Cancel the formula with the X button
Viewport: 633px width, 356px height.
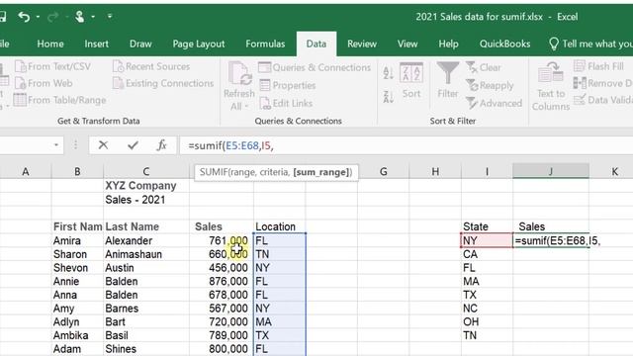pos(103,145)
